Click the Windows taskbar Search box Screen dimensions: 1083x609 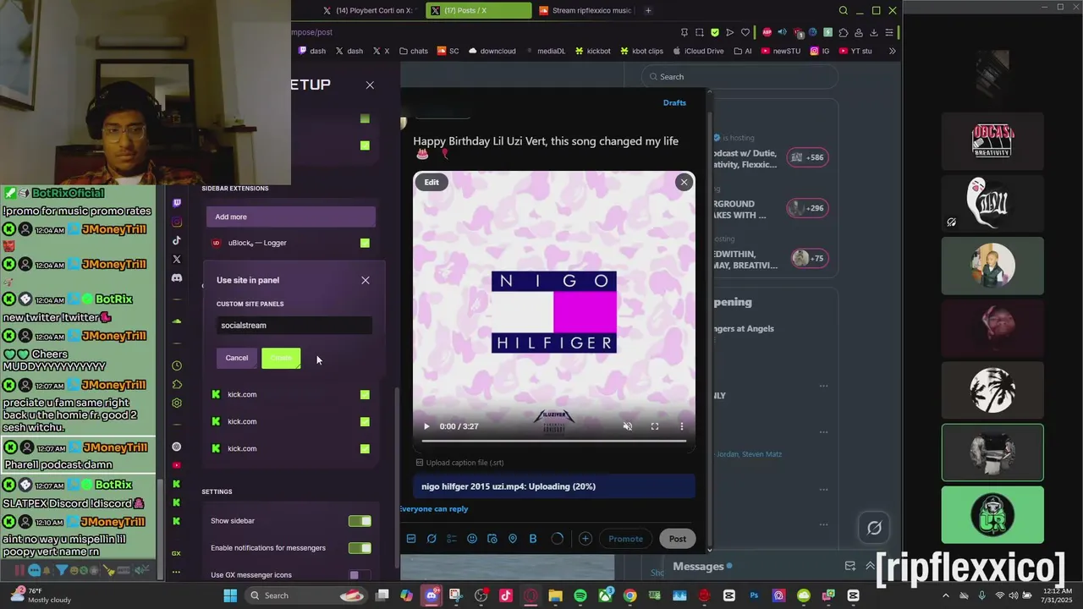pyautogui.click(x=306, y=595)
